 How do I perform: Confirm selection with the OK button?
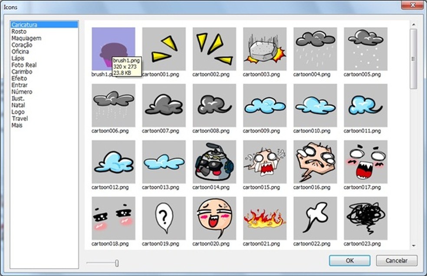[x=349, y=260]
